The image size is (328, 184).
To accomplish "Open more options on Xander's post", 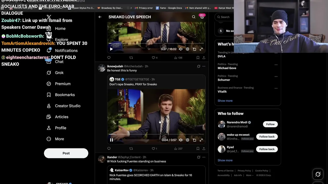I will tap(204, 157).
